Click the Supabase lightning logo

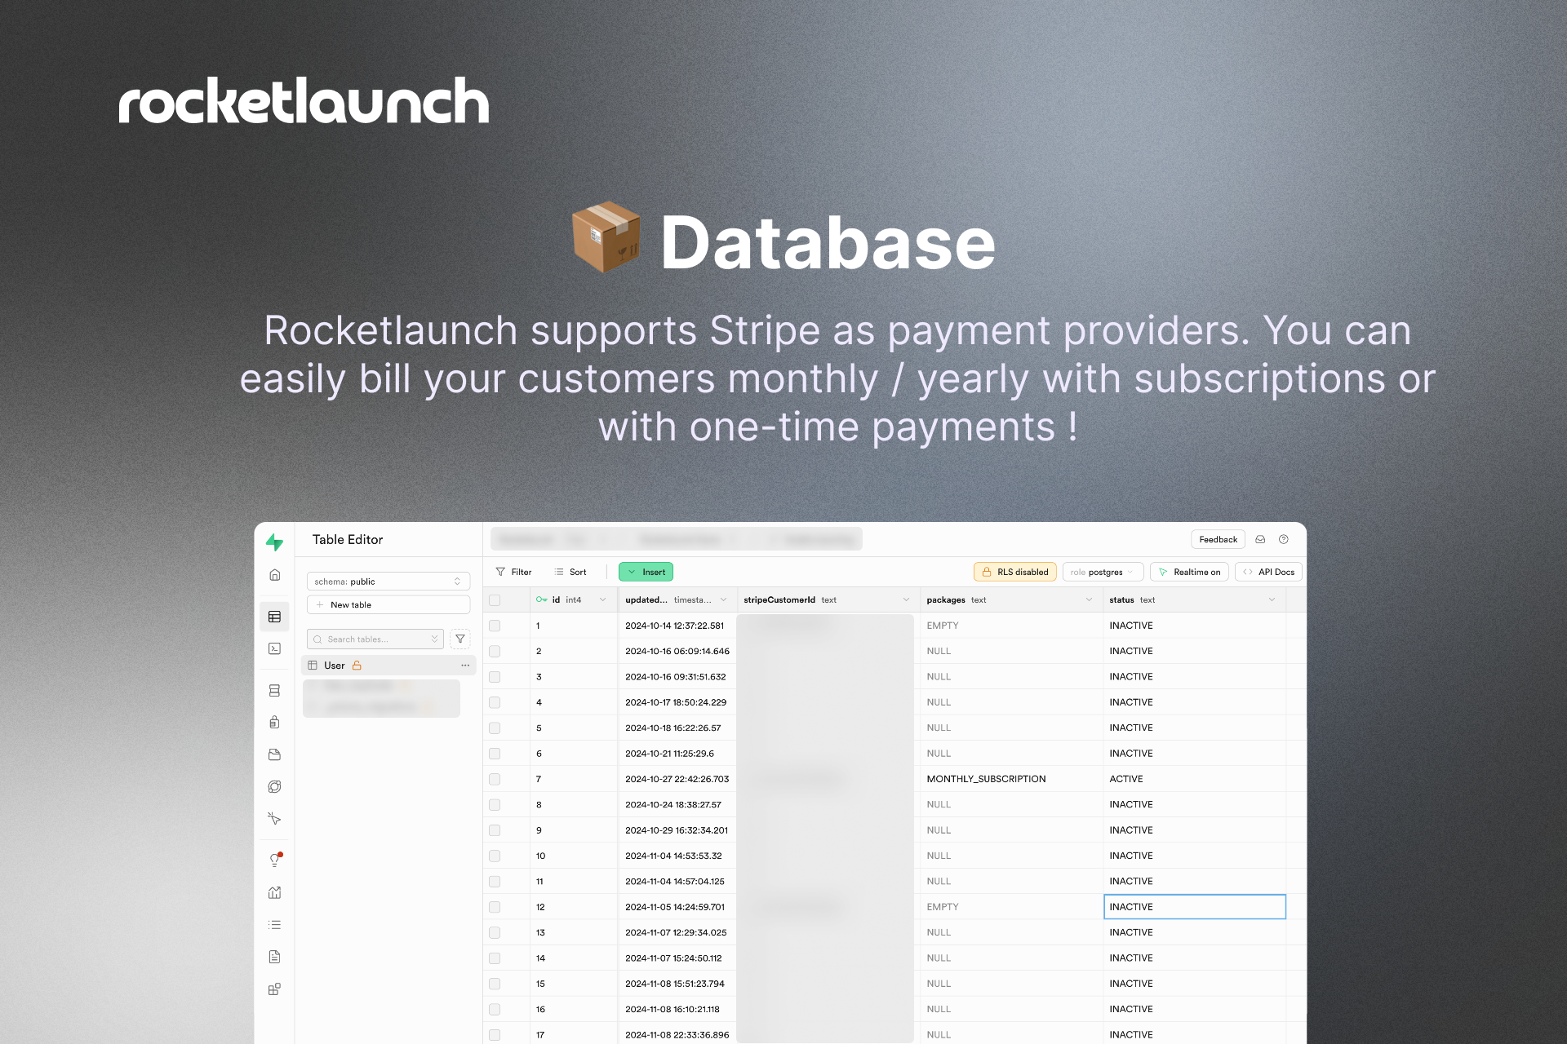[x=274, y=542]
